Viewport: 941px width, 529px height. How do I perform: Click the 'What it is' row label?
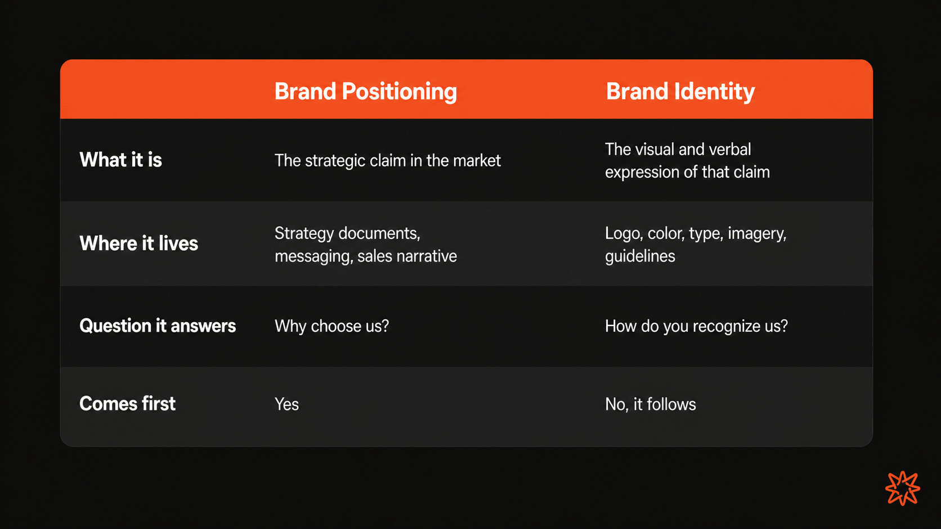[x=120, y=160]
